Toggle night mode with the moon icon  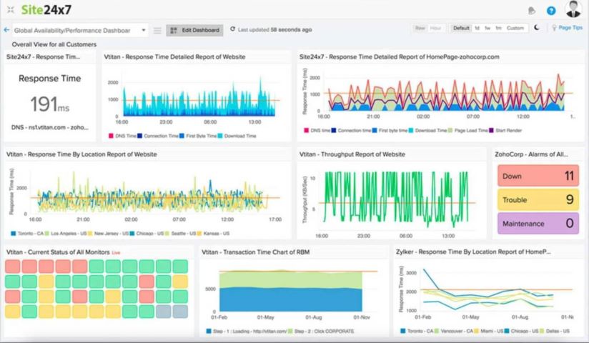537,27
